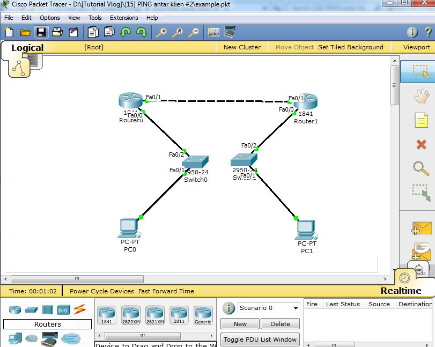435x347 pixels.
Task: Click the workspace horizontal scrollbar thumb
Action: point(77,279)
